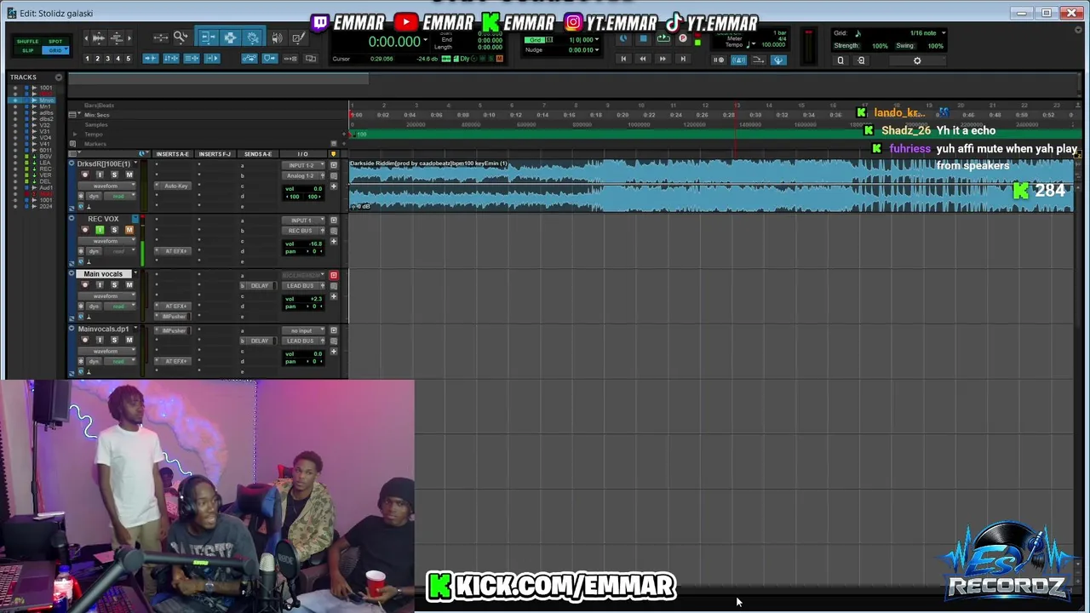The height and width of the screenshot is (613, 1090).
Task: Solo the Main vocals track
Action: (x=115, y=285)
